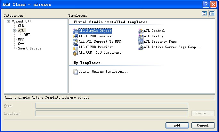Image resolution: width=219 pixels, height=132 pixels.
Task: Close the Add Class dialog
Action: coord(214,4)
